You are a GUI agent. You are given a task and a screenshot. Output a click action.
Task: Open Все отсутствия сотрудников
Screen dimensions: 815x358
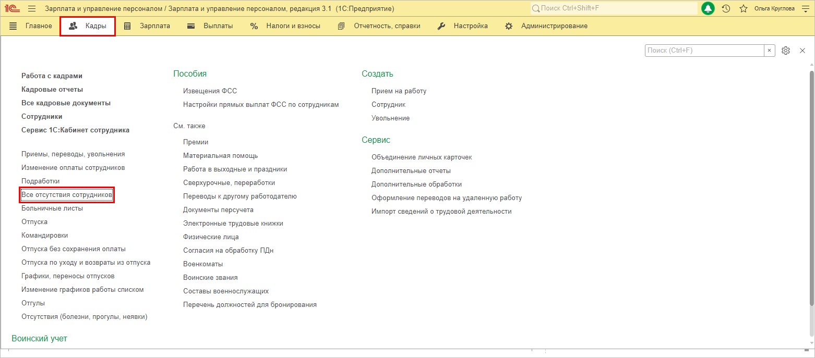(x=66, y=195)
